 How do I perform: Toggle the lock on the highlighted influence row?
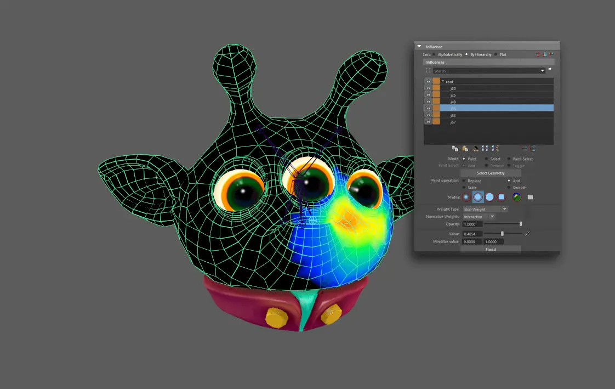(x=428, y=108)
